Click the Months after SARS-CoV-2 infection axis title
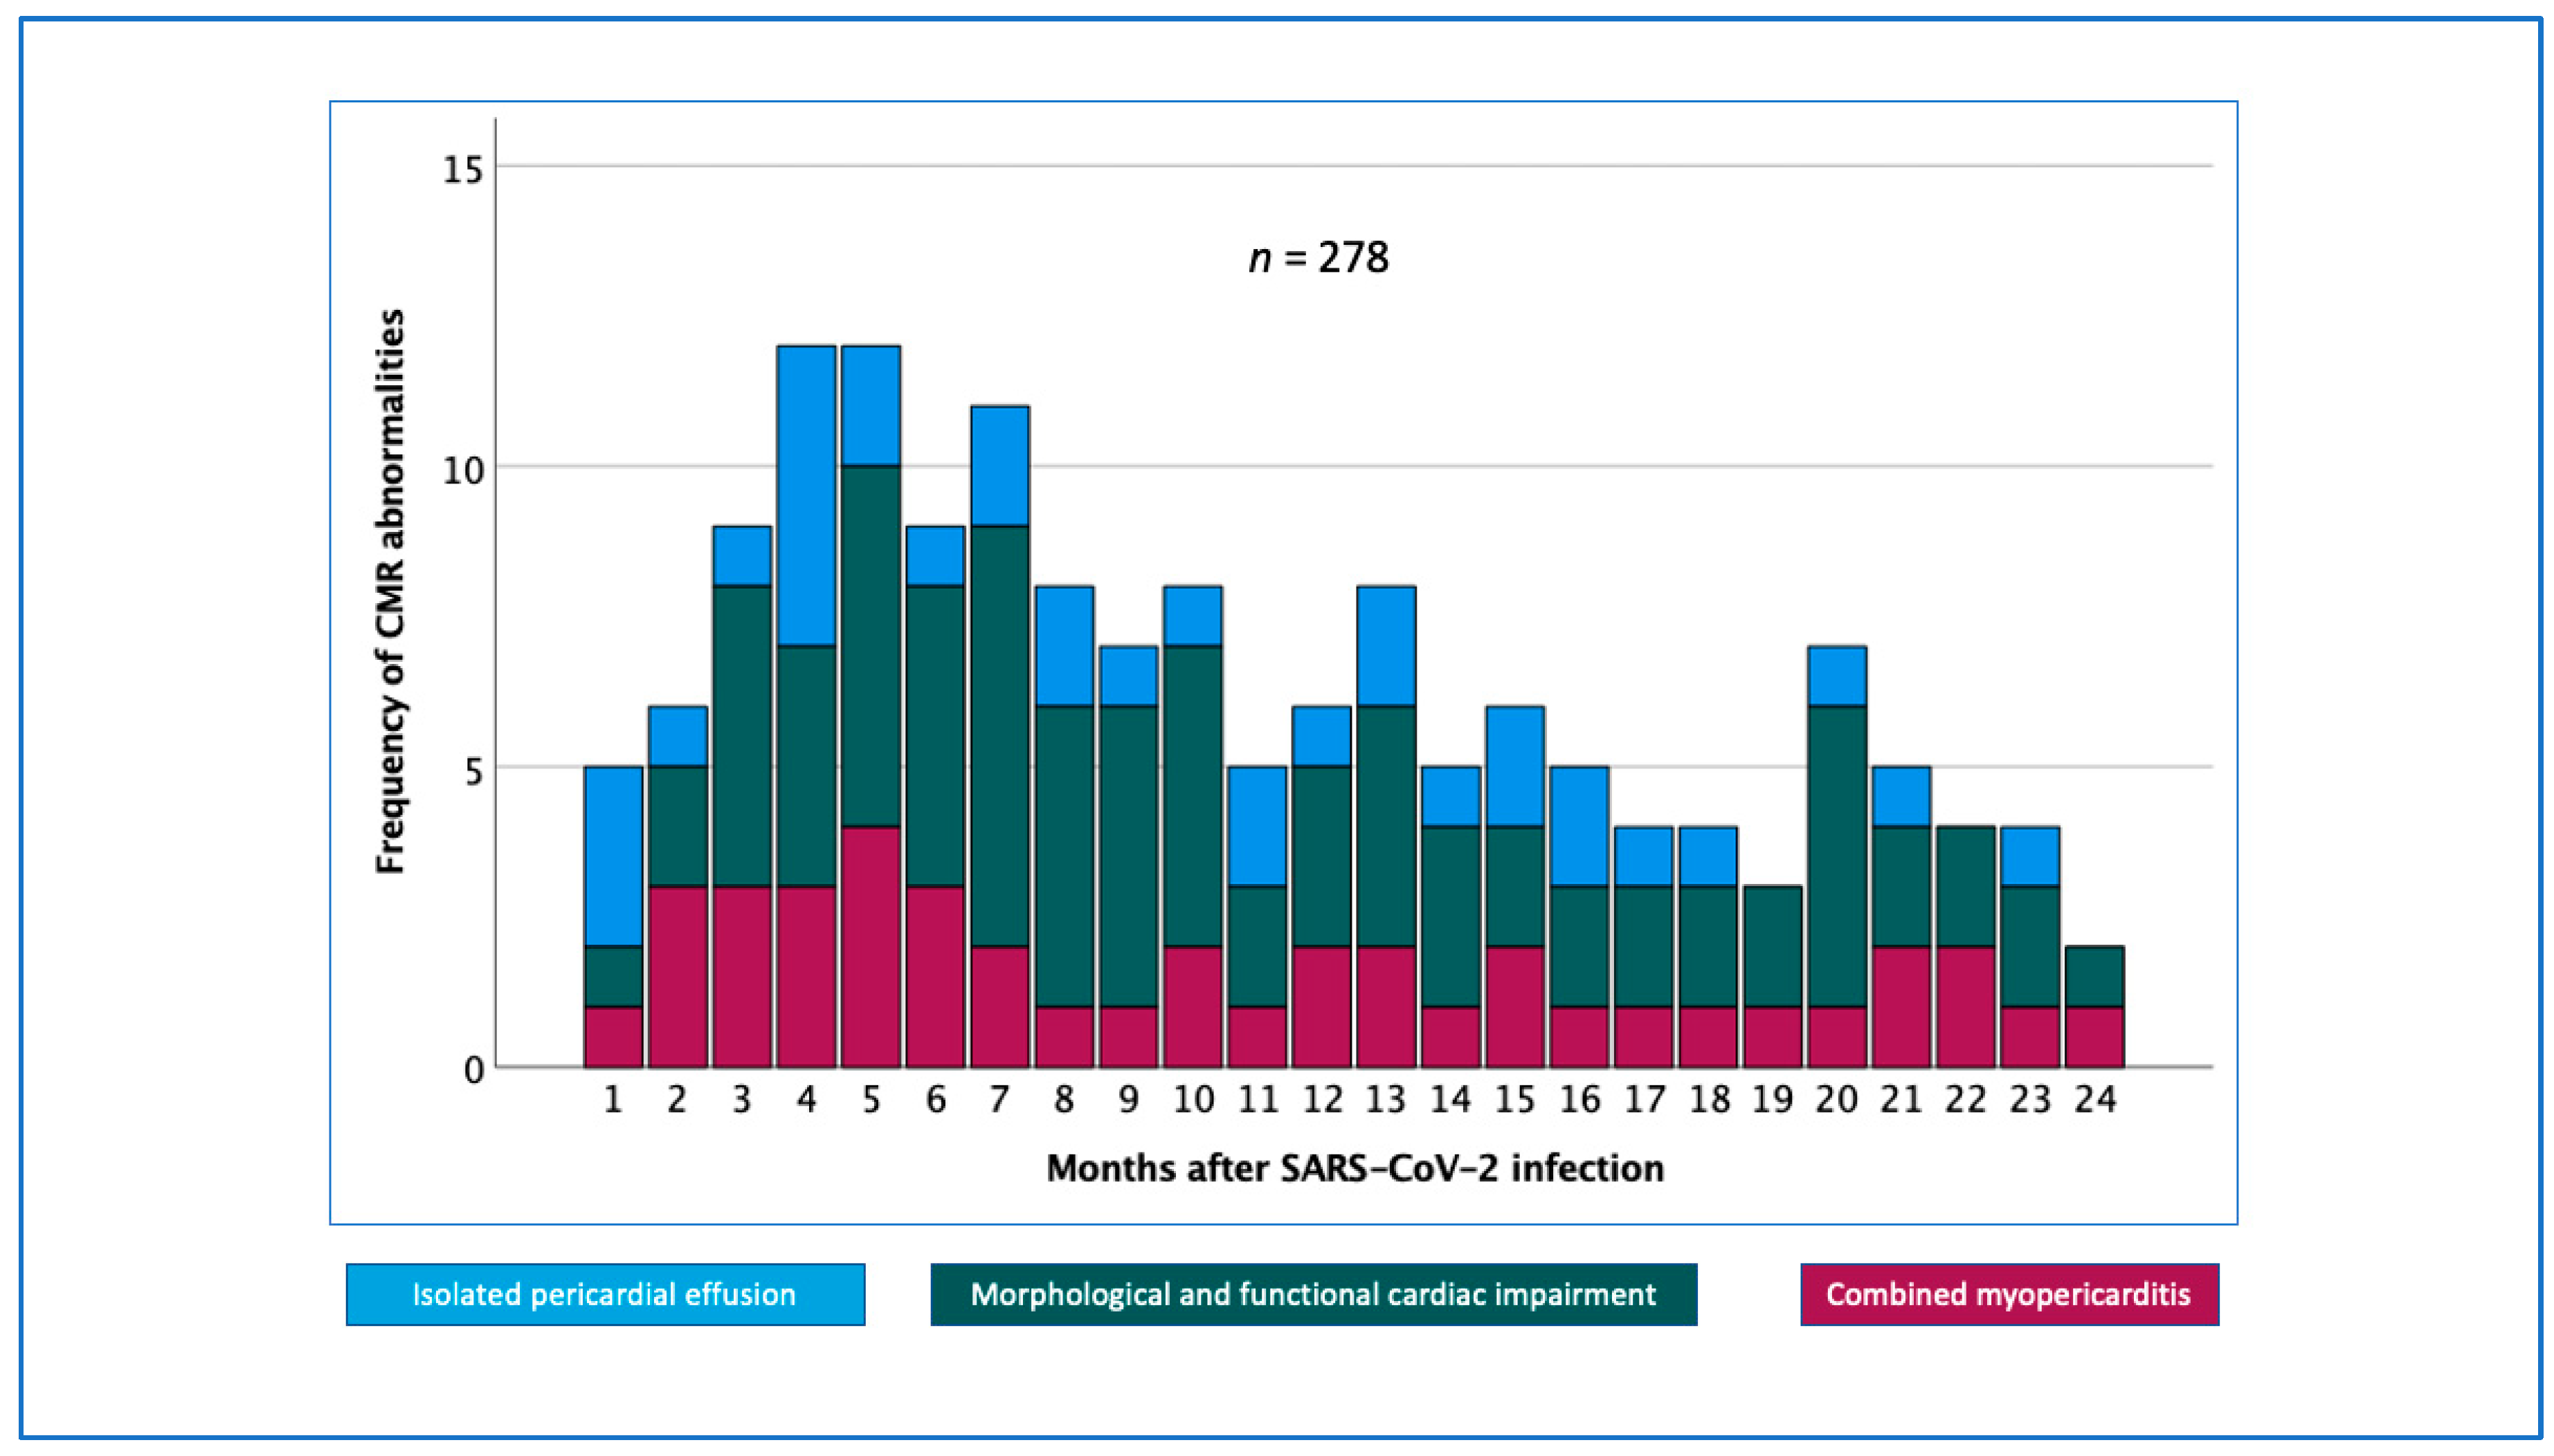 [1355, 1168]
